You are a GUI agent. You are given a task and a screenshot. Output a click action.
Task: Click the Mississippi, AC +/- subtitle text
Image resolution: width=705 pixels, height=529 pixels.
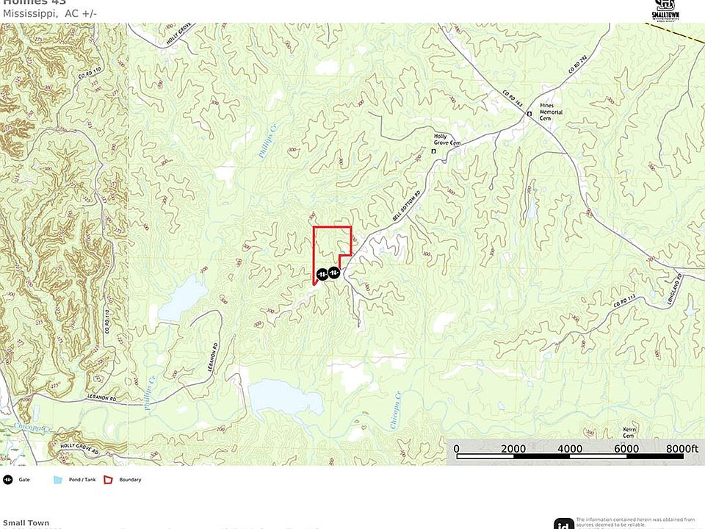click(50, 13)
